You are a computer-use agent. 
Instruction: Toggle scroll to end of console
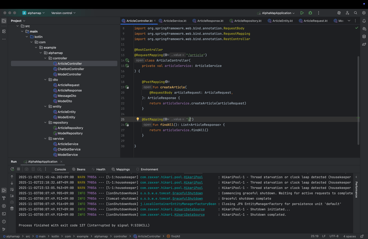[x=12, y=196]
